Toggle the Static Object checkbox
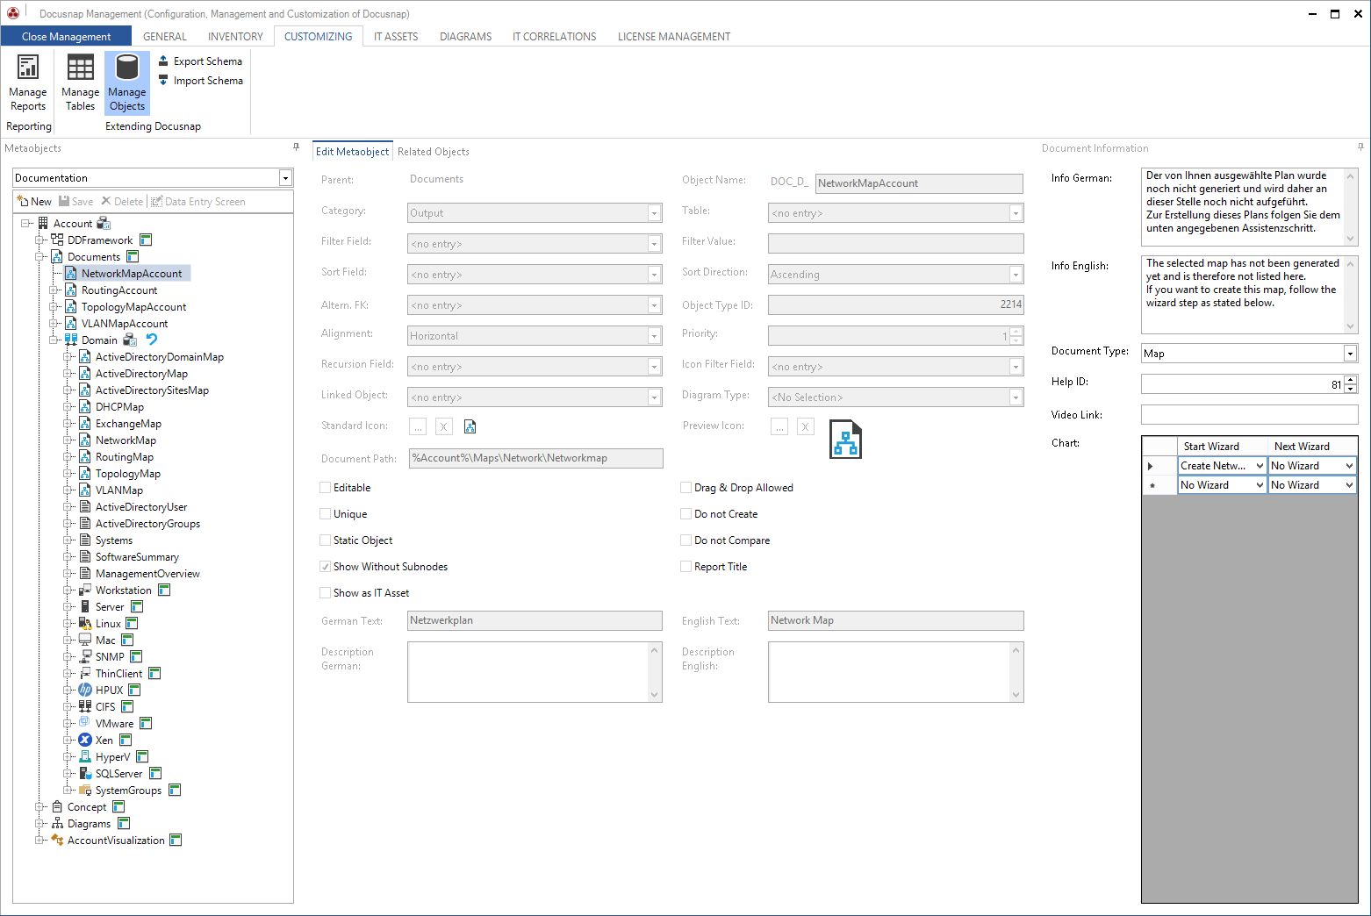The width and height of the screenshot is (1371, 916). (x=326, y=540)
